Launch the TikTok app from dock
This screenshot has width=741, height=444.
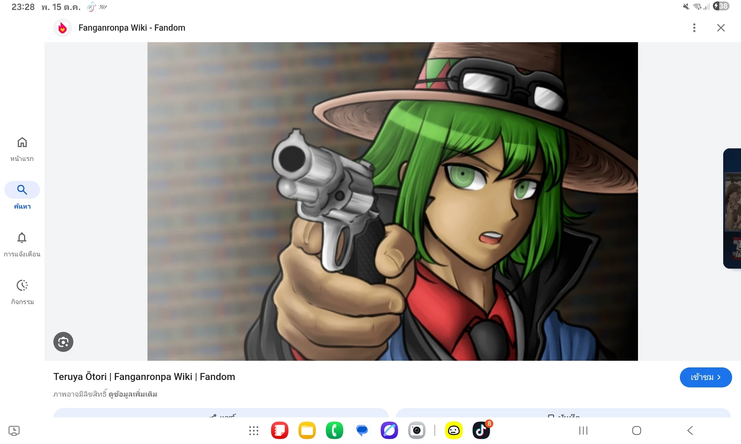pyautogui.click(x=481, y=430)
